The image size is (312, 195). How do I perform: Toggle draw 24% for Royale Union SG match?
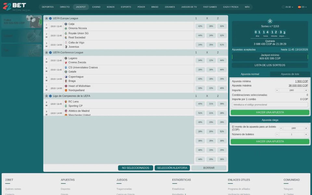[211, 35]
